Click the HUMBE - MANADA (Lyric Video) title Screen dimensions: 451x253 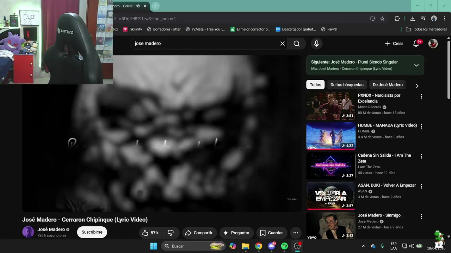click(x=387, y=125)
